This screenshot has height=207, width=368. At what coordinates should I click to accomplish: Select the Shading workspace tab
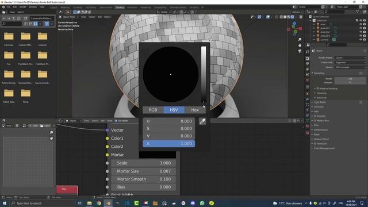(x=120, y=7)
